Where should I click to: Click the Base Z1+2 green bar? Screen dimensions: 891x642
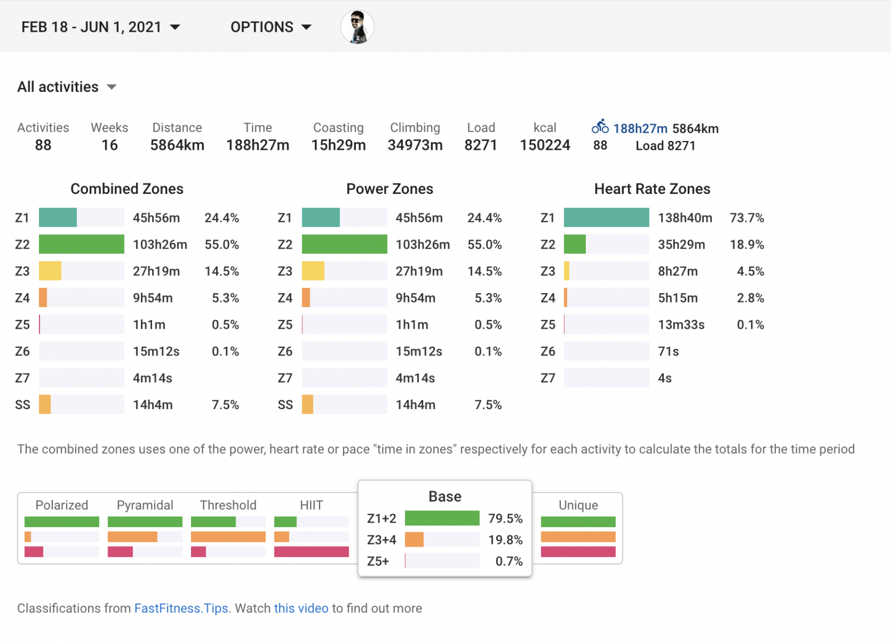[442, 518]
